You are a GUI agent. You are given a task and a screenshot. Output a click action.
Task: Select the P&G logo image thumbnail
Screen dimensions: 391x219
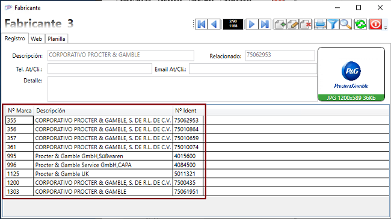click(x=351, y=74)
